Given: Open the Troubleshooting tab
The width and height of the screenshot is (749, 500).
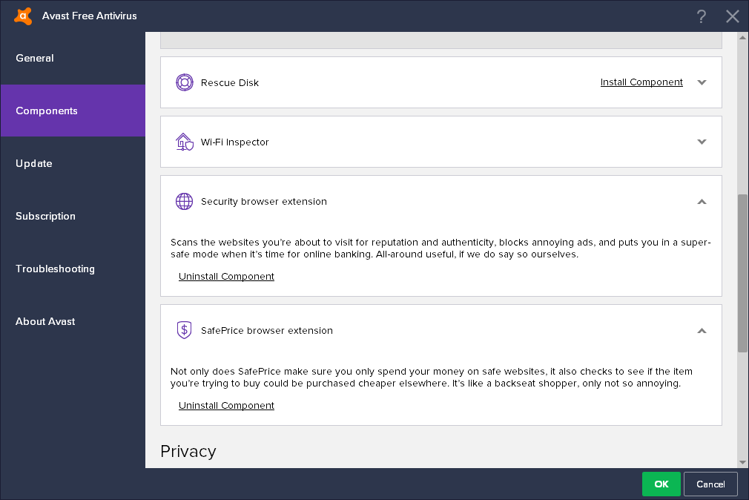Looking at the screenshot, I should 55,269.
